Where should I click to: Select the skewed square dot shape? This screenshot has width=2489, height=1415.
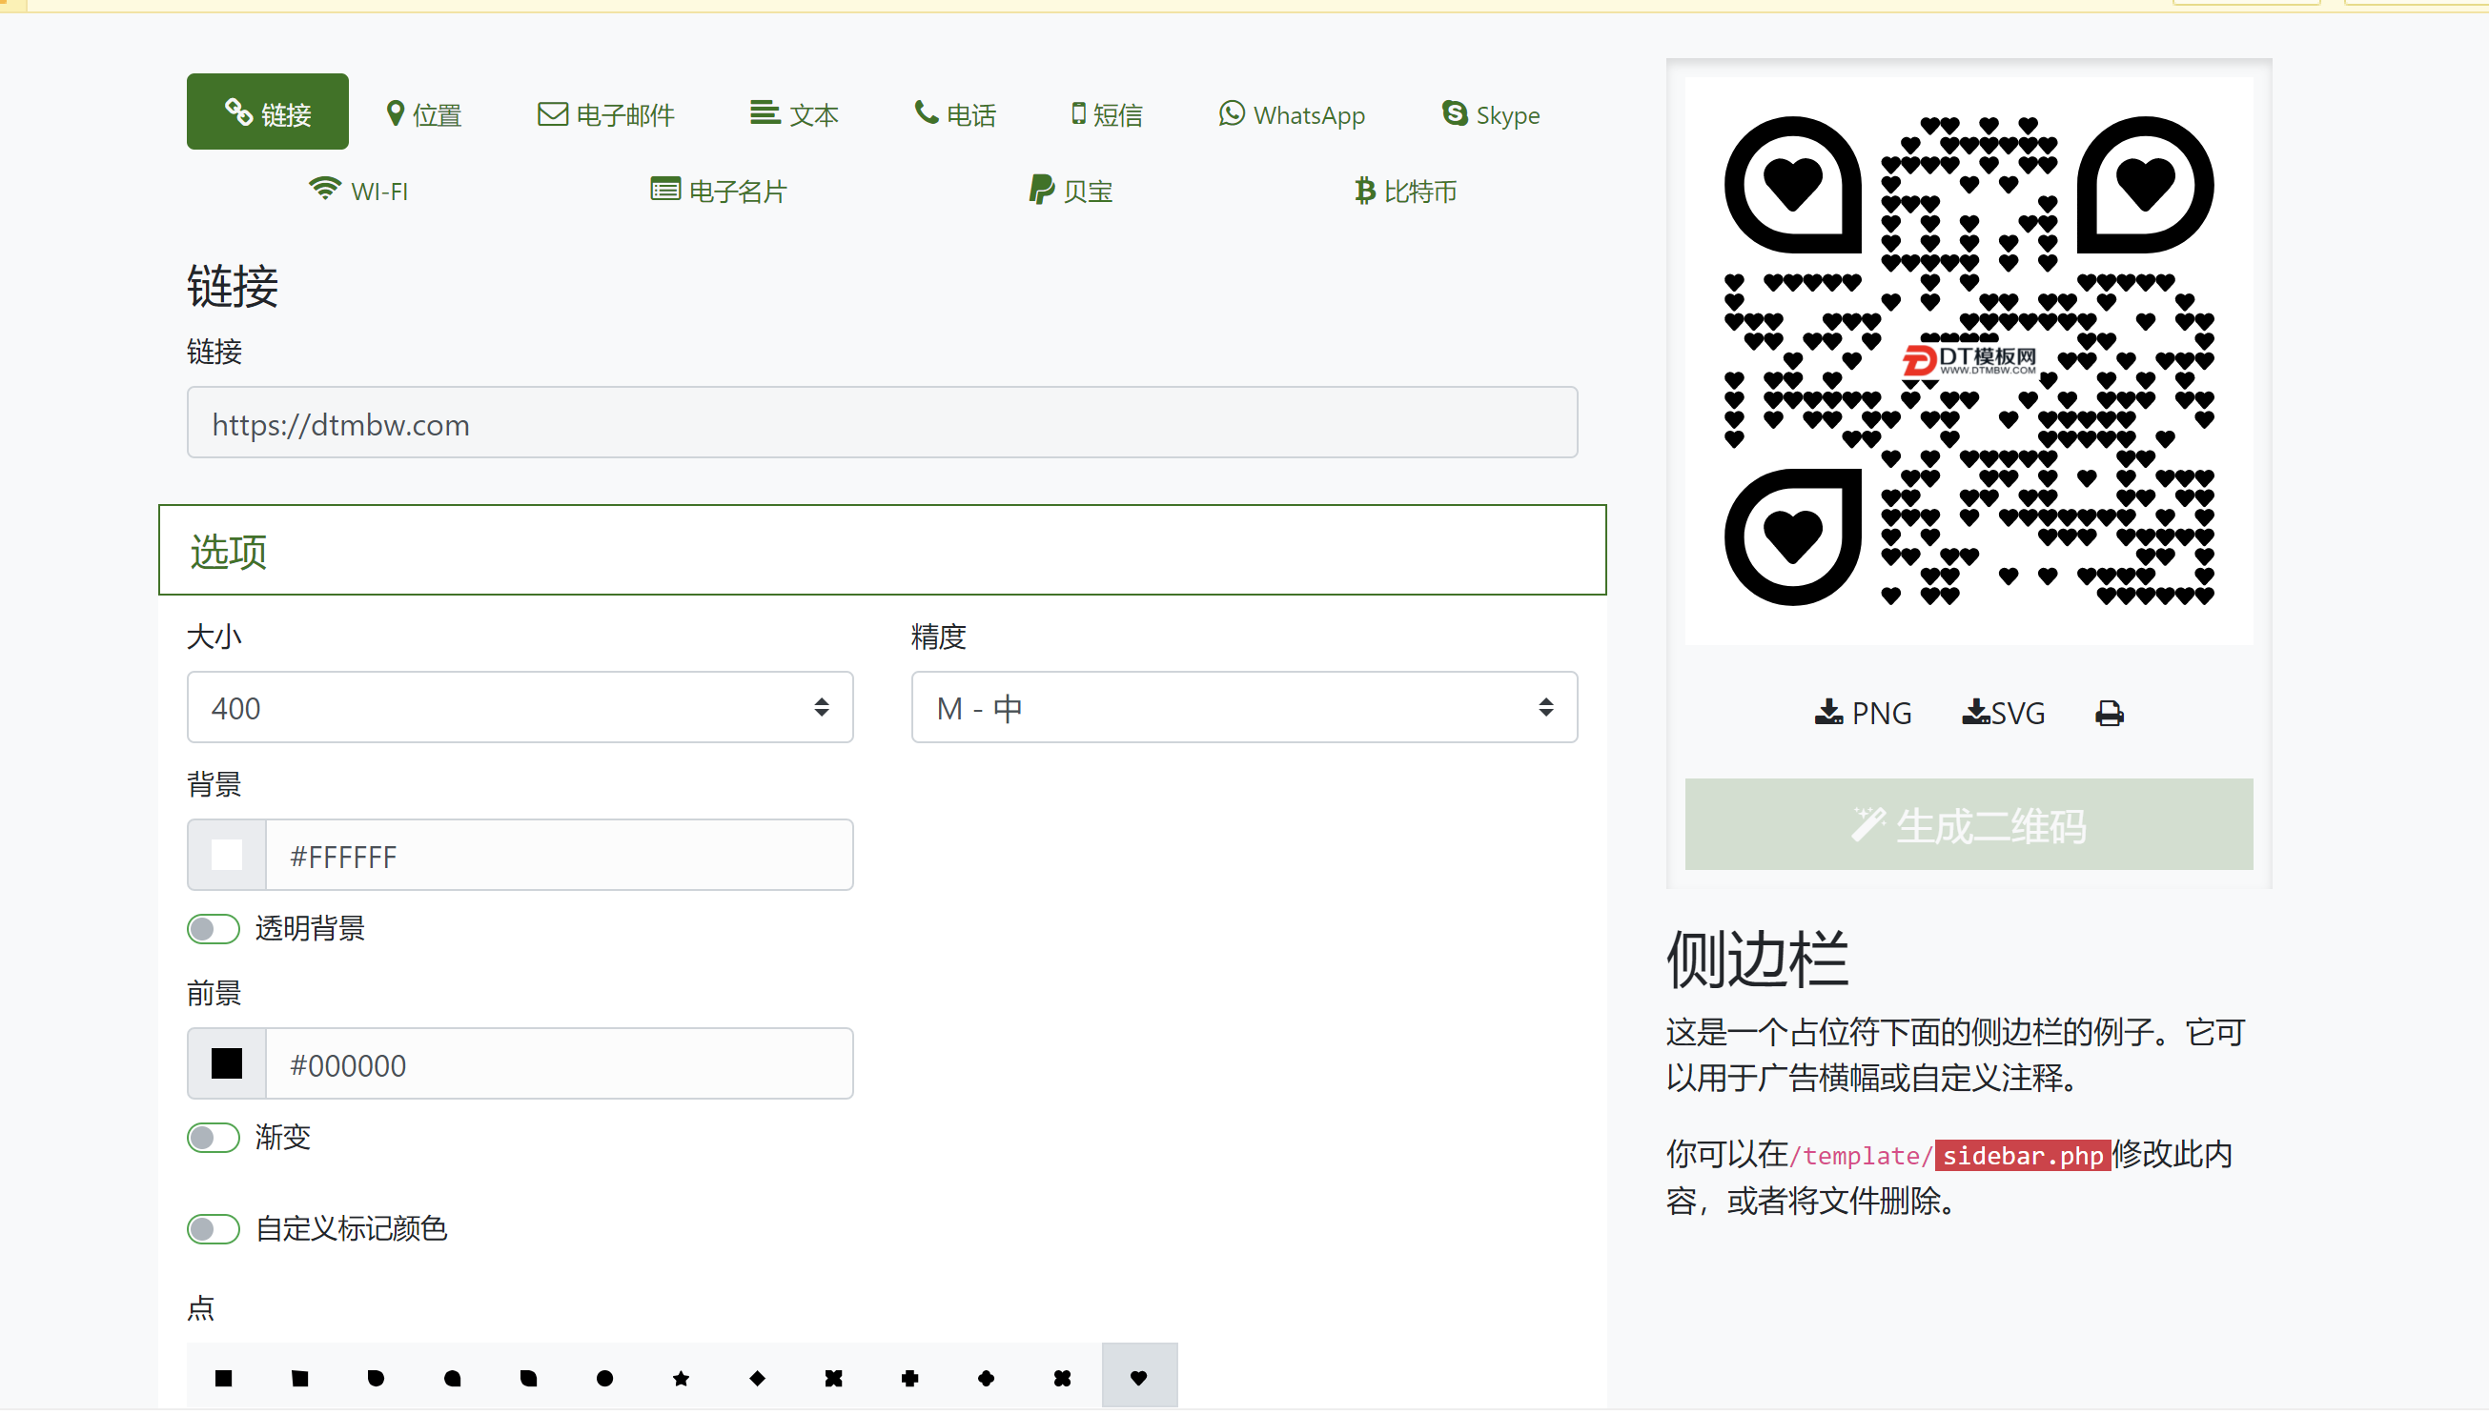point(299,1378)
